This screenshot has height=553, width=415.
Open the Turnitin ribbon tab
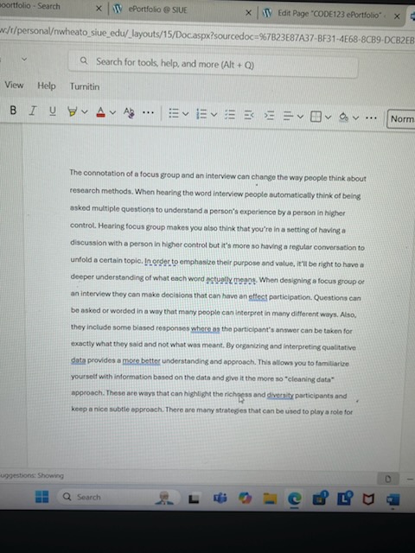click(85, 86)
